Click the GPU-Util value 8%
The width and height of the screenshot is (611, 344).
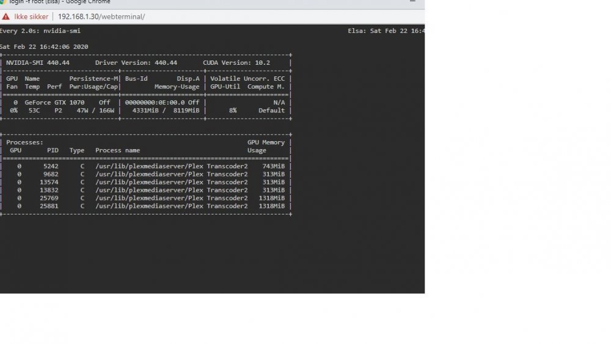pos(233,111)
